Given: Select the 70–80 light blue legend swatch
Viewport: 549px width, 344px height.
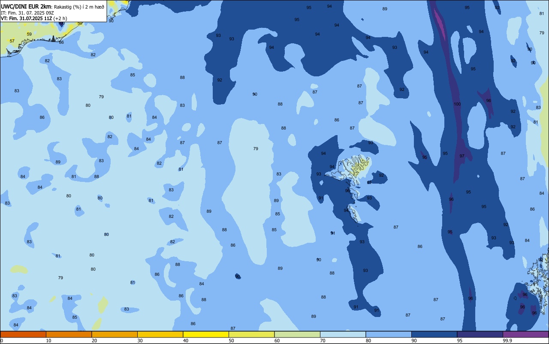Looking at the screenshot, I should (343, 334).
